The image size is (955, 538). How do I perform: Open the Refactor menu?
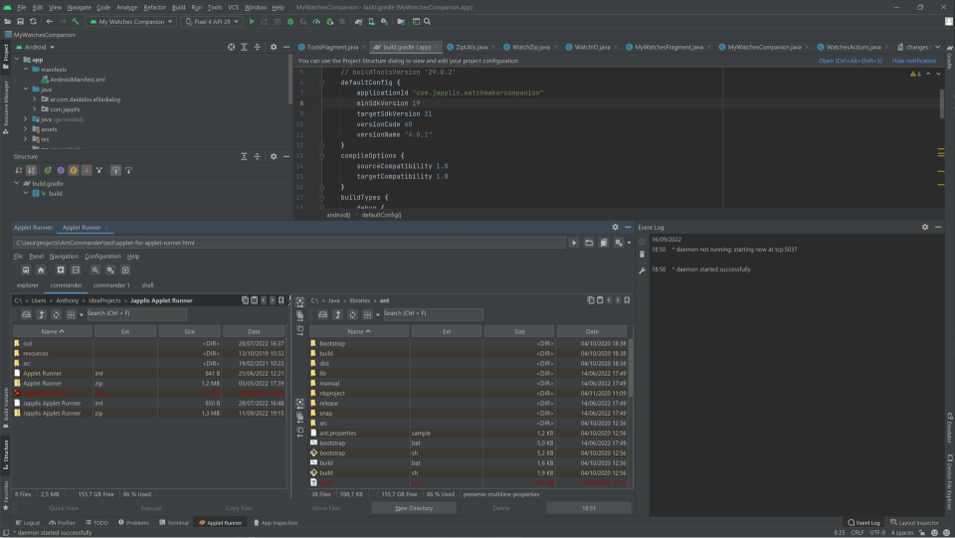click(x=155, y=7)
